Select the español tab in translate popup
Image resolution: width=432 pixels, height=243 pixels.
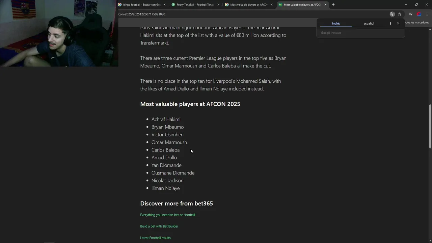[x=369, y=24]
